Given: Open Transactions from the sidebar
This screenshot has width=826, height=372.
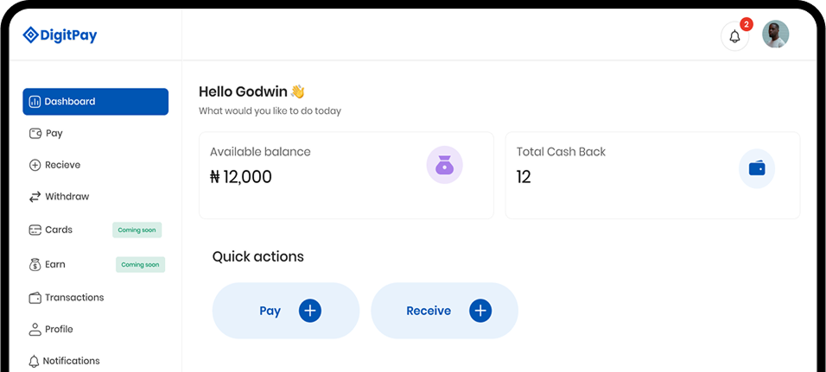Looking at the screenshot, I should (x=67, y=298).
